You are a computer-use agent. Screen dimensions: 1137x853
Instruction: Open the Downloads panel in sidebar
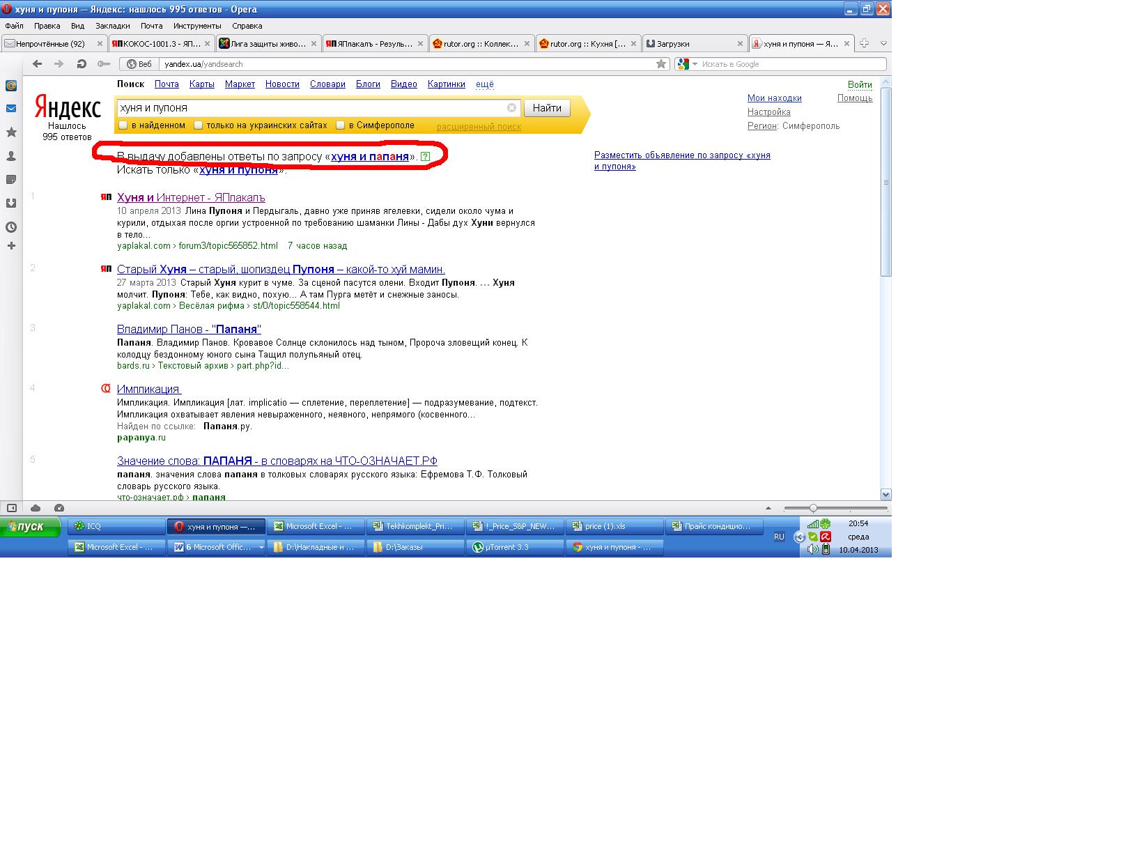[11, 203]
